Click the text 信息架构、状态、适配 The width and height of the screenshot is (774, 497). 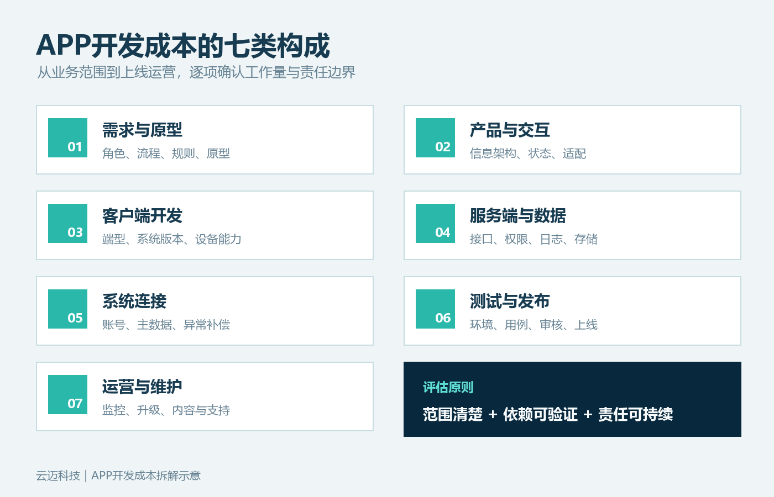point(528,154)
